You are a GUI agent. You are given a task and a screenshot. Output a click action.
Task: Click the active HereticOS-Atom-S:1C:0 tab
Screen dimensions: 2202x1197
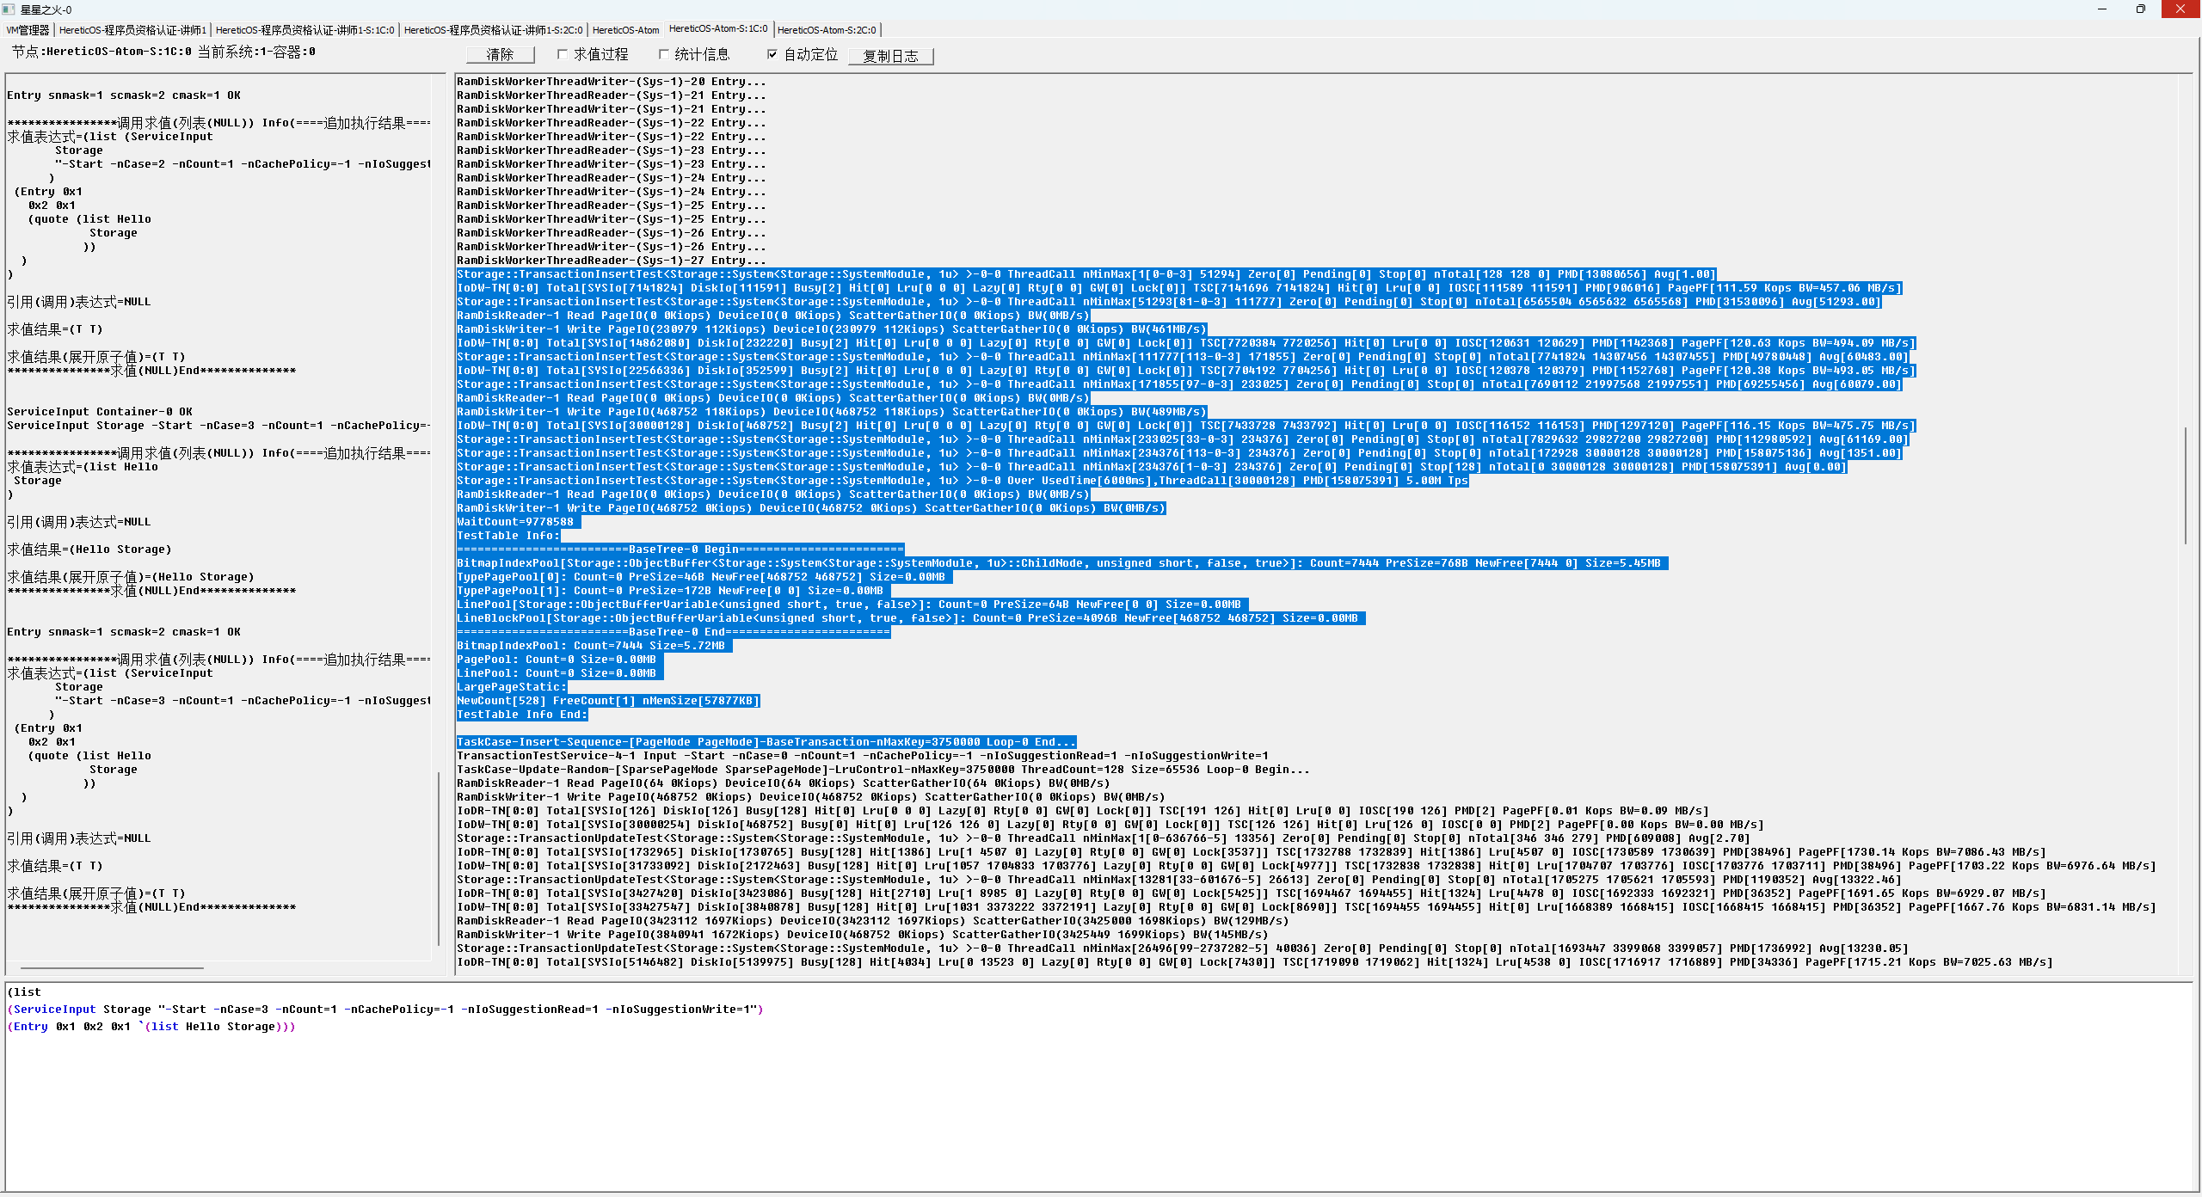click(718, 29)
